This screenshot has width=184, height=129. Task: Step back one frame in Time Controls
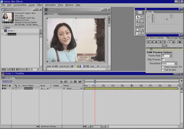[x=152, y=42]
